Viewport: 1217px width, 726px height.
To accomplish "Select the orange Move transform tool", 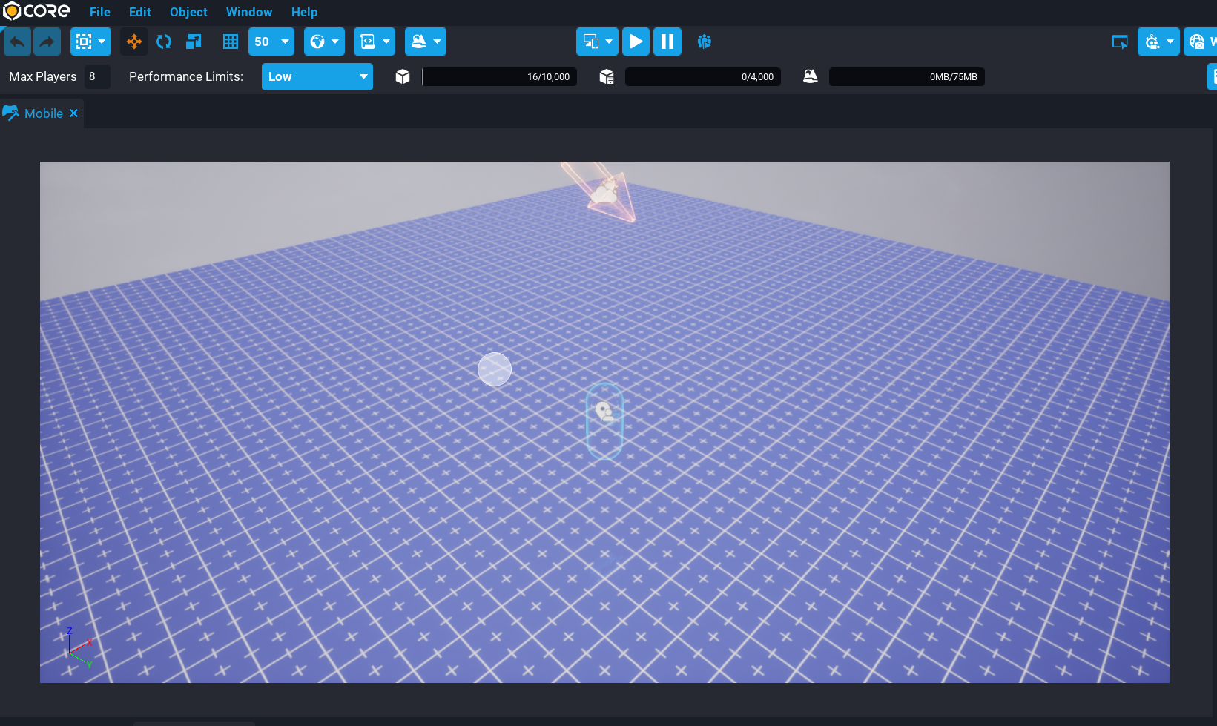I will click(134, 42).
